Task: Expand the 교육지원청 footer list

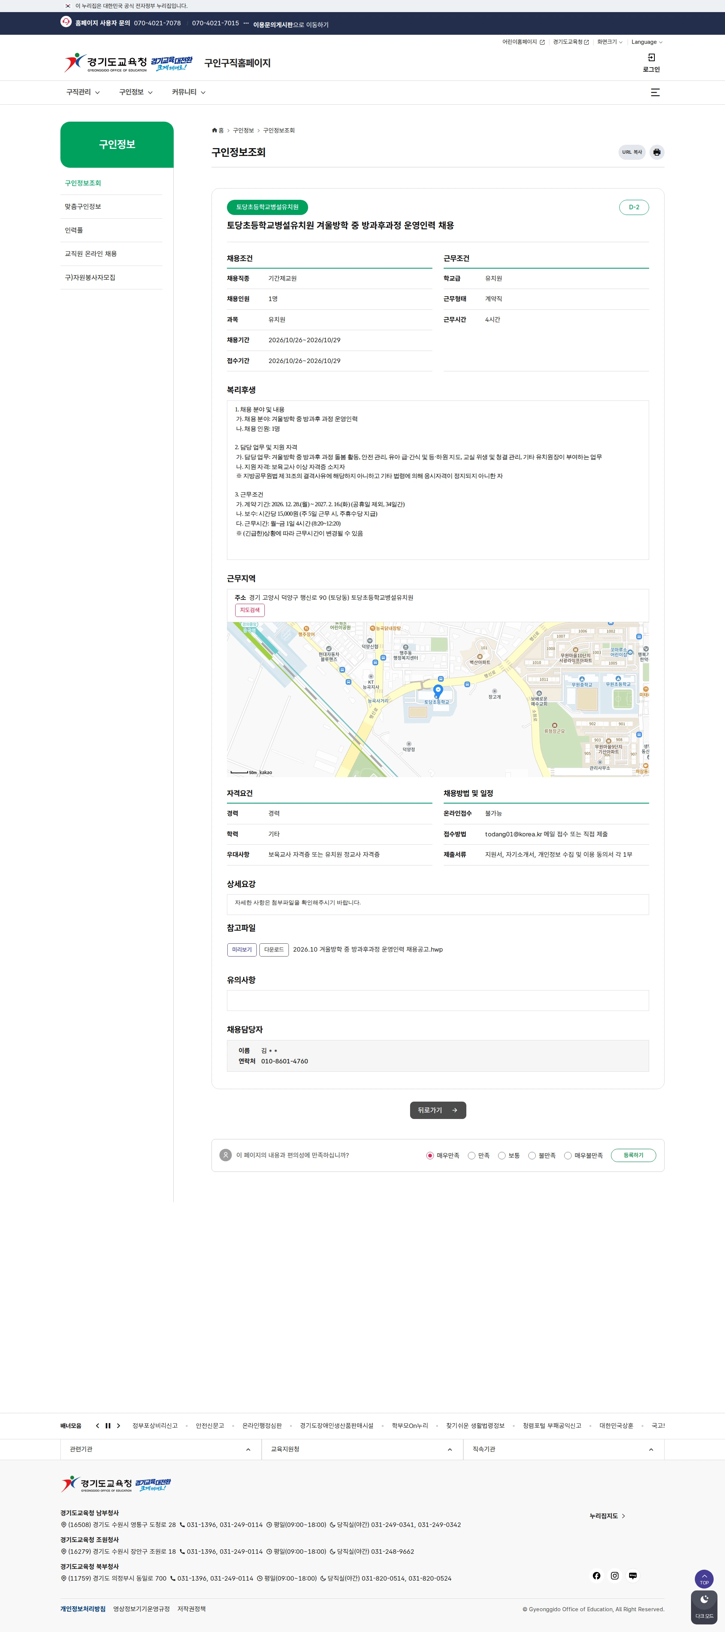Action: coord(362,1450)
